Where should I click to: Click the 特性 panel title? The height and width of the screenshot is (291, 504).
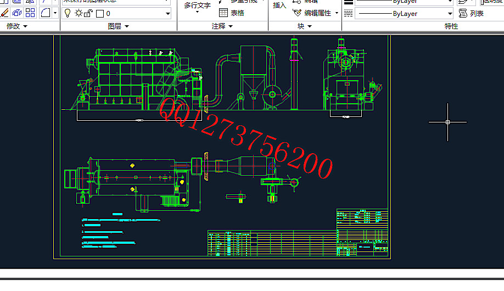(x=451, y=26)
